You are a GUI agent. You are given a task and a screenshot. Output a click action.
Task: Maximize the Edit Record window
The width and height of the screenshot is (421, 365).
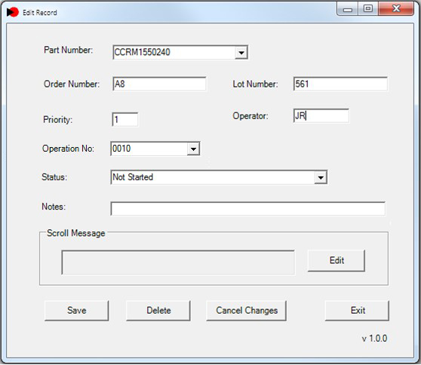[368, 9]
